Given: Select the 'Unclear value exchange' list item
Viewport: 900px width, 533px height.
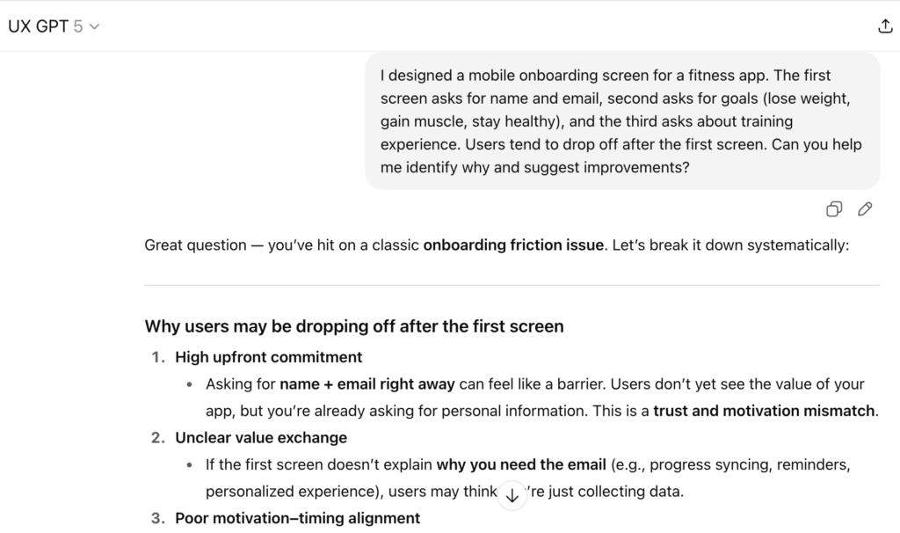Looking at the screenshot, I should pos(261,437).
